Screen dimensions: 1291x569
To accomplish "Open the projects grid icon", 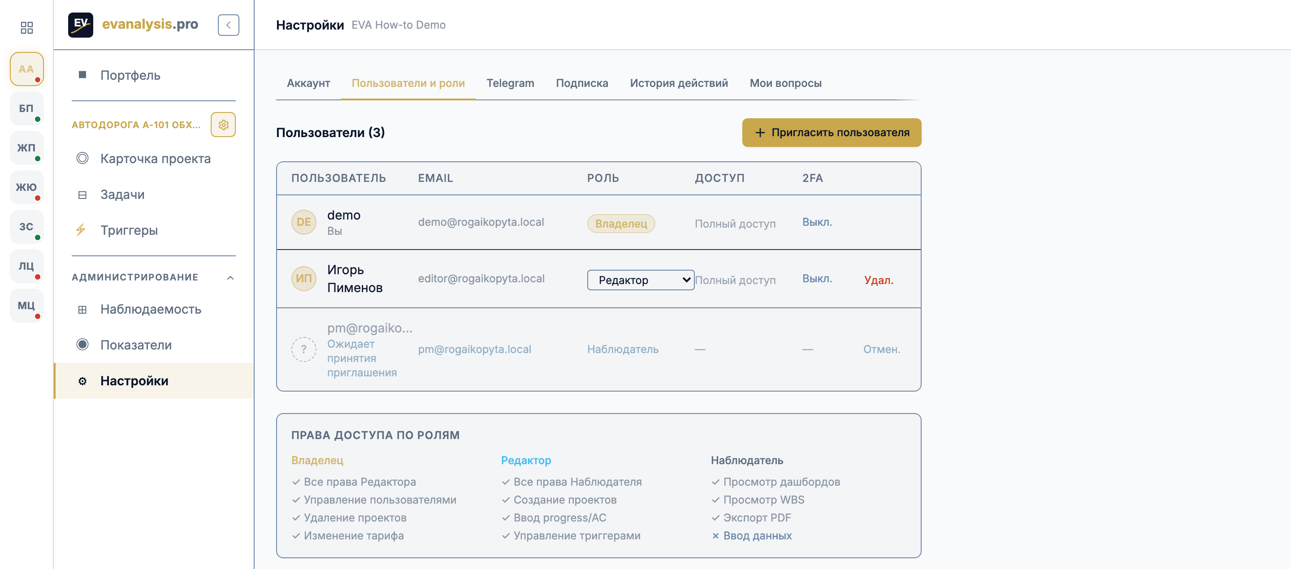I will [26, 27].
